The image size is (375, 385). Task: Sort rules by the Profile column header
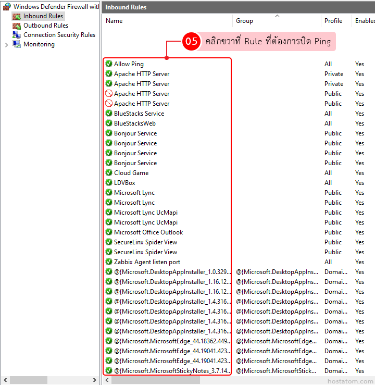[x=333, y=21]
